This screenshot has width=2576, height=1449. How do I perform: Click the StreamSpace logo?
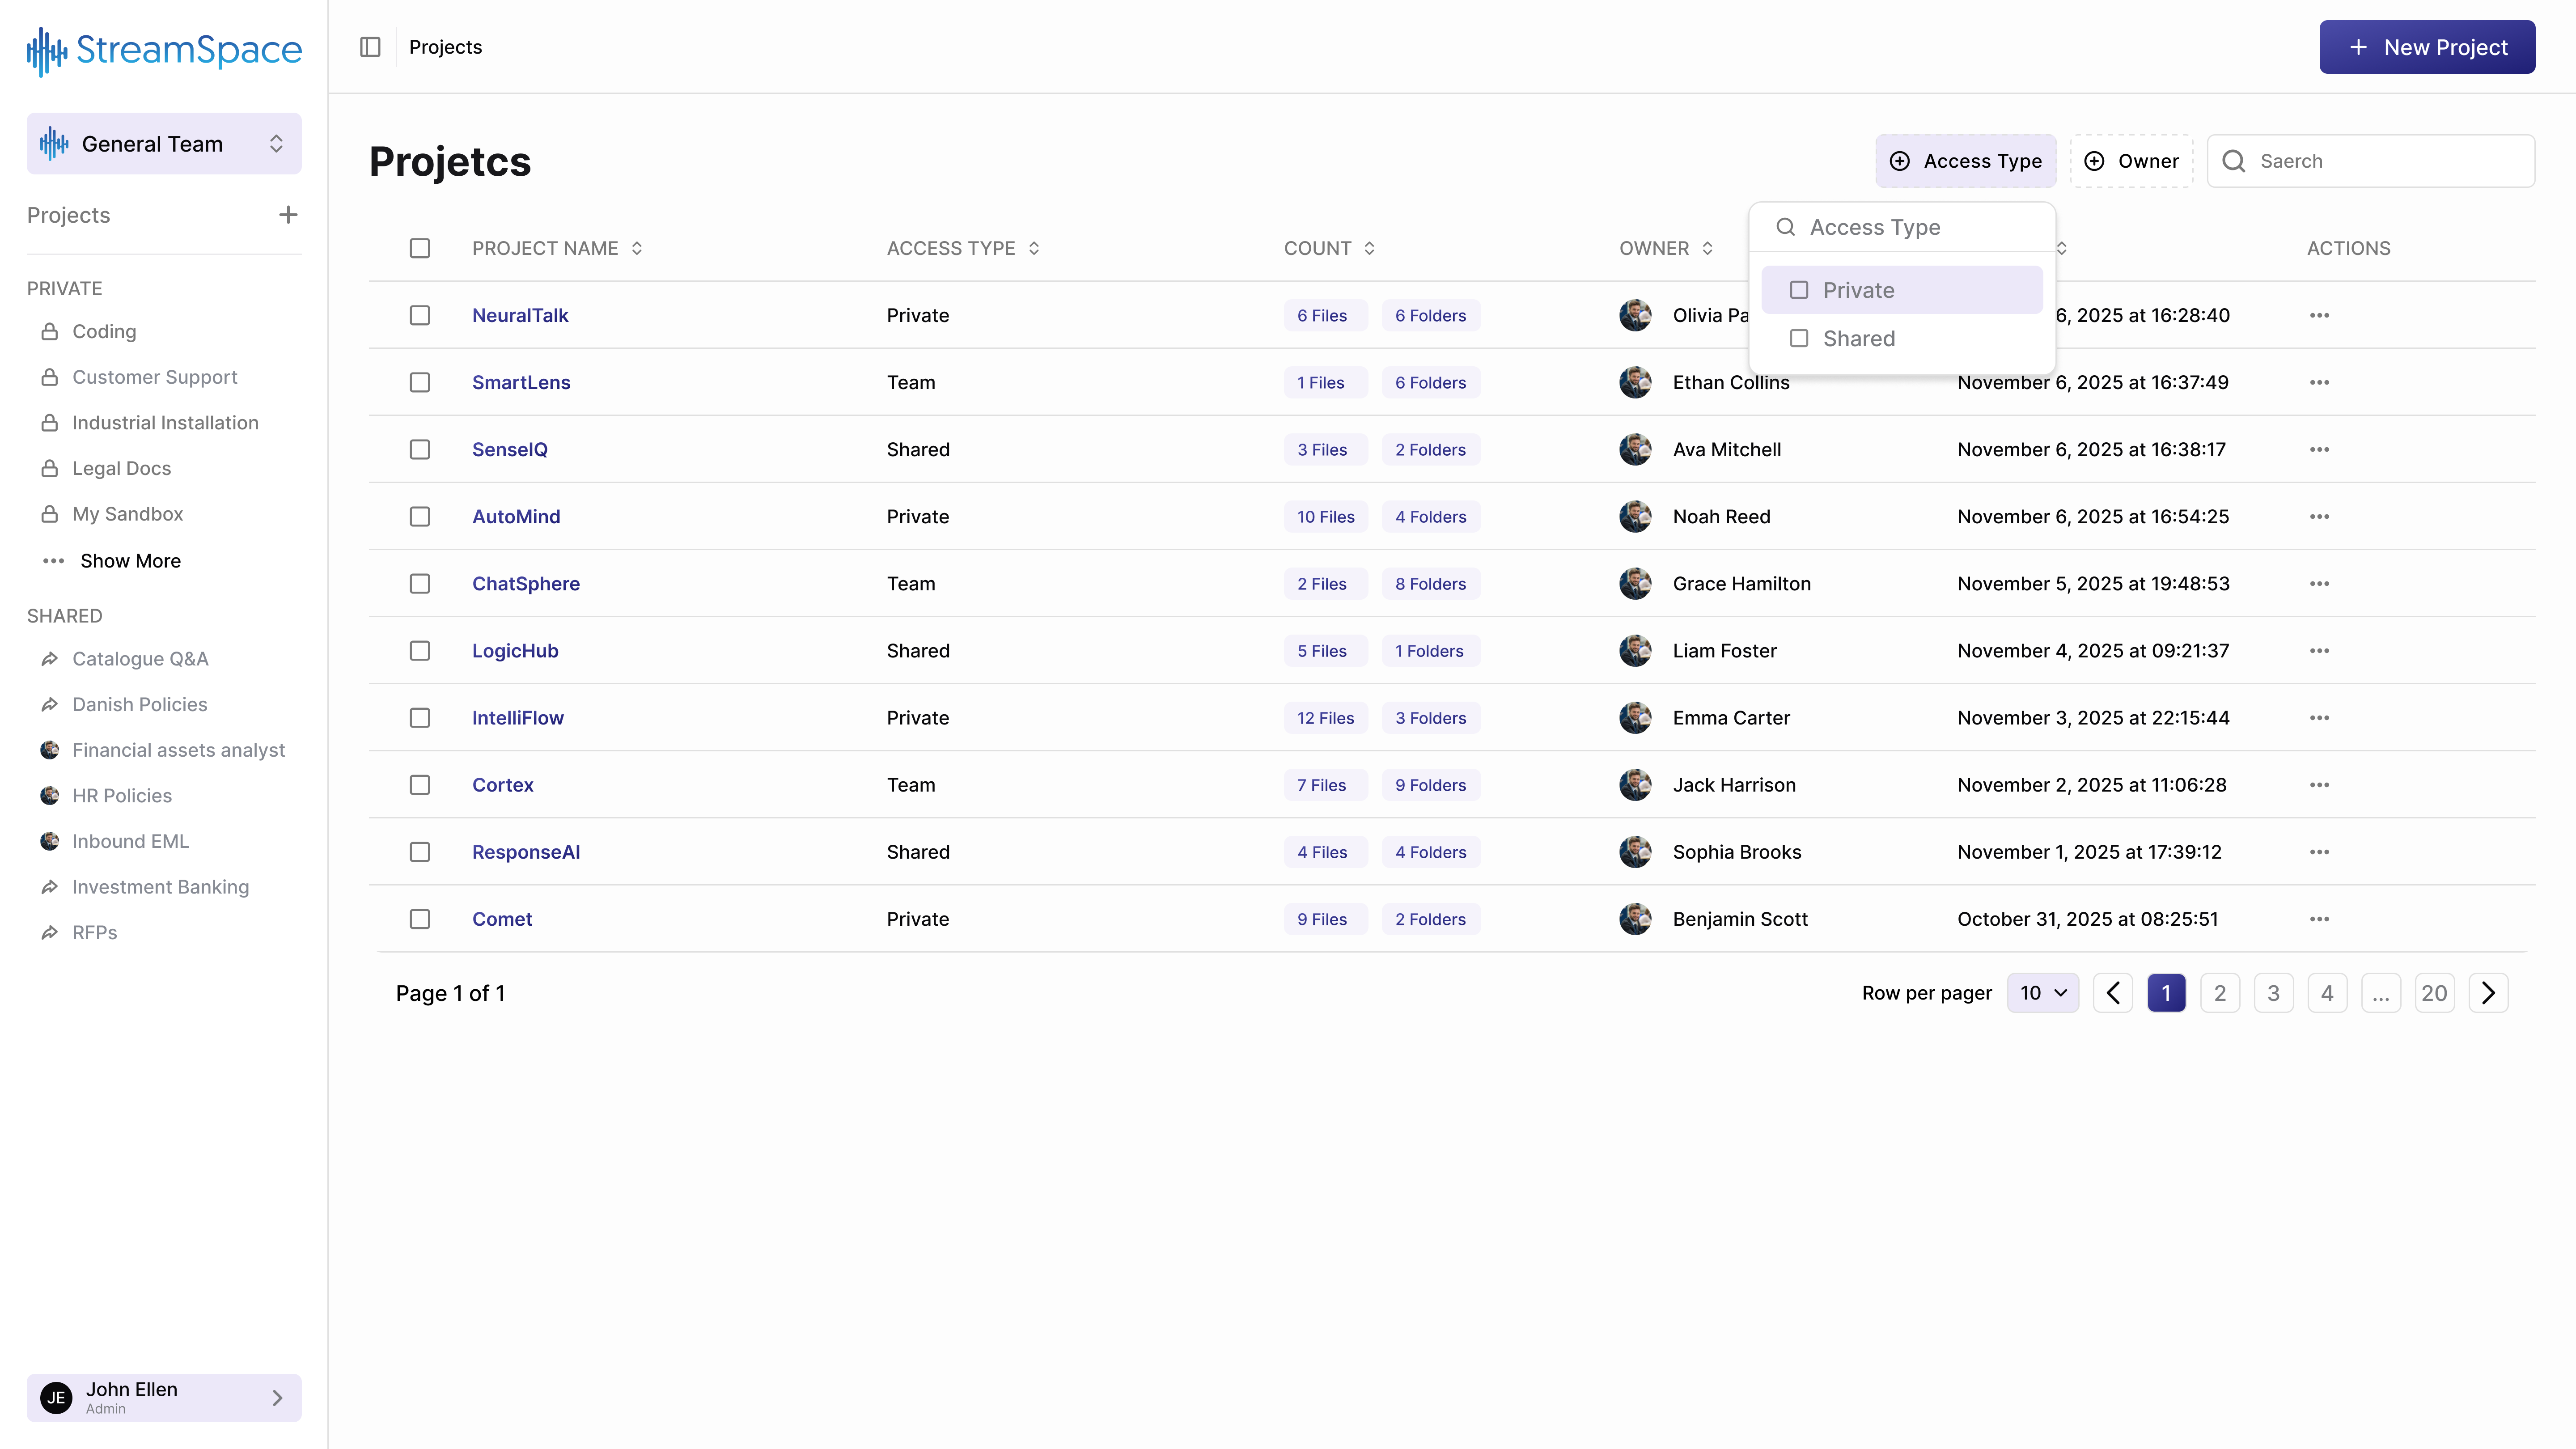tap(164, 50)
